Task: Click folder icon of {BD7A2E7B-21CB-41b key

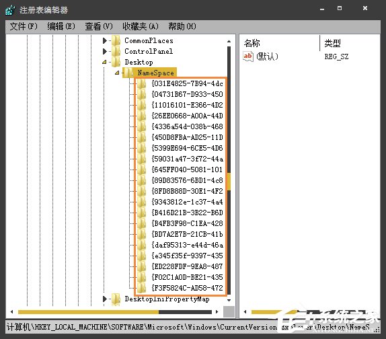Action: tap(141, 234)
